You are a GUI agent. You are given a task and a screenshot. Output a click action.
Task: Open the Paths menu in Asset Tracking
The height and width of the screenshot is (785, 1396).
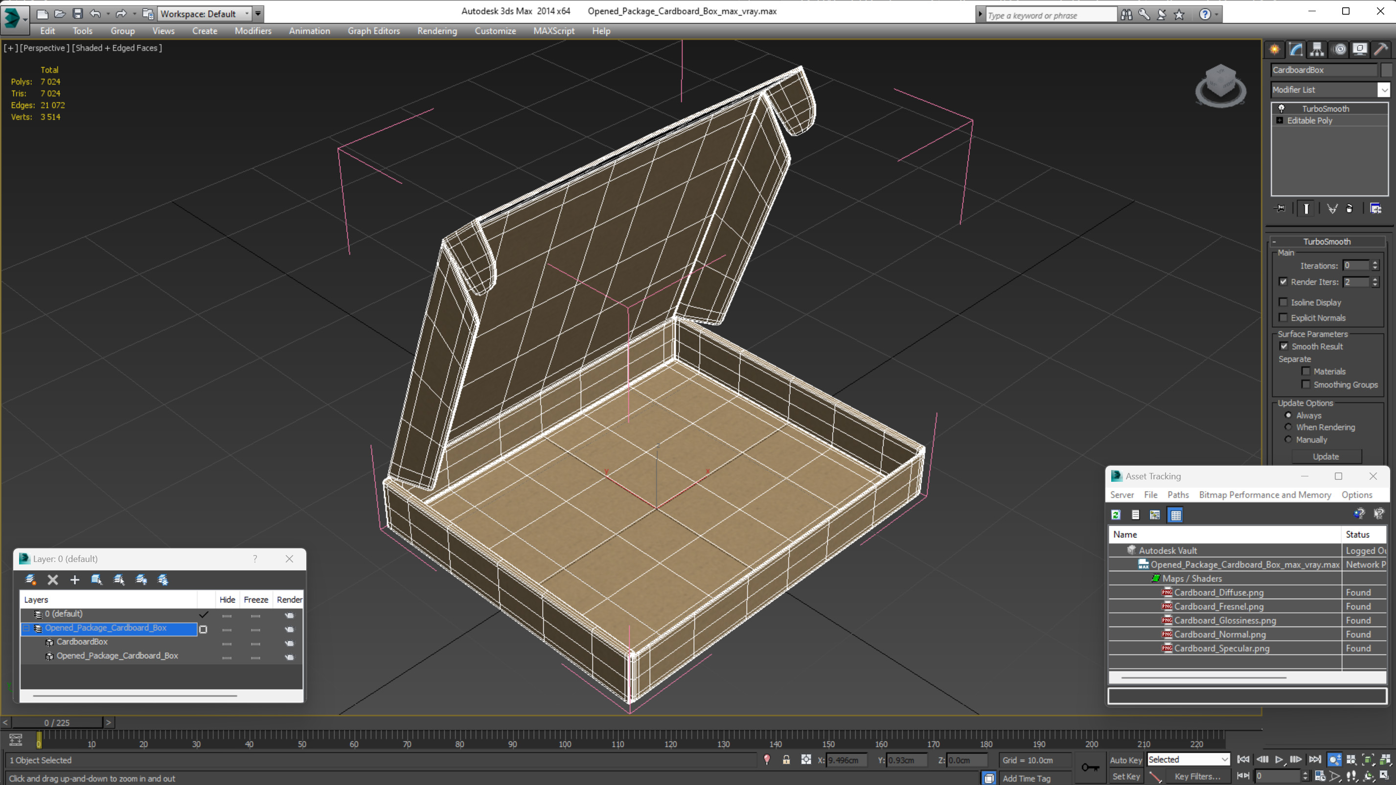pyautogui.click(x=1178, y=494)
